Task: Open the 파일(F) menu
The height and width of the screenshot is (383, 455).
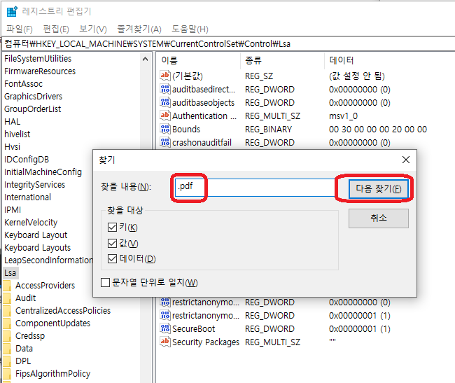Action: tap(20, 29)
